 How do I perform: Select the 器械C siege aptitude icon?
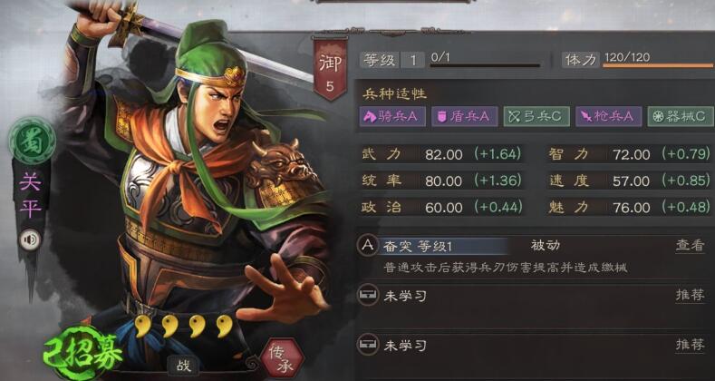(x=681, y=116)
